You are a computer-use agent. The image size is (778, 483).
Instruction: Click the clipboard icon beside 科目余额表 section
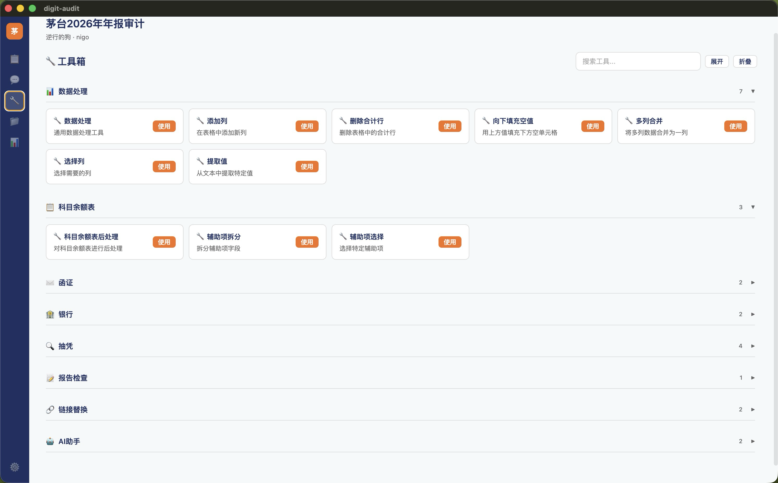(x=50, y=207)
